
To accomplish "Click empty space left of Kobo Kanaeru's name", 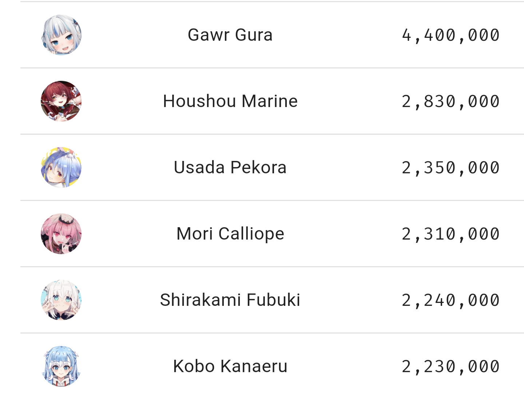I will [x=127, y=366].
